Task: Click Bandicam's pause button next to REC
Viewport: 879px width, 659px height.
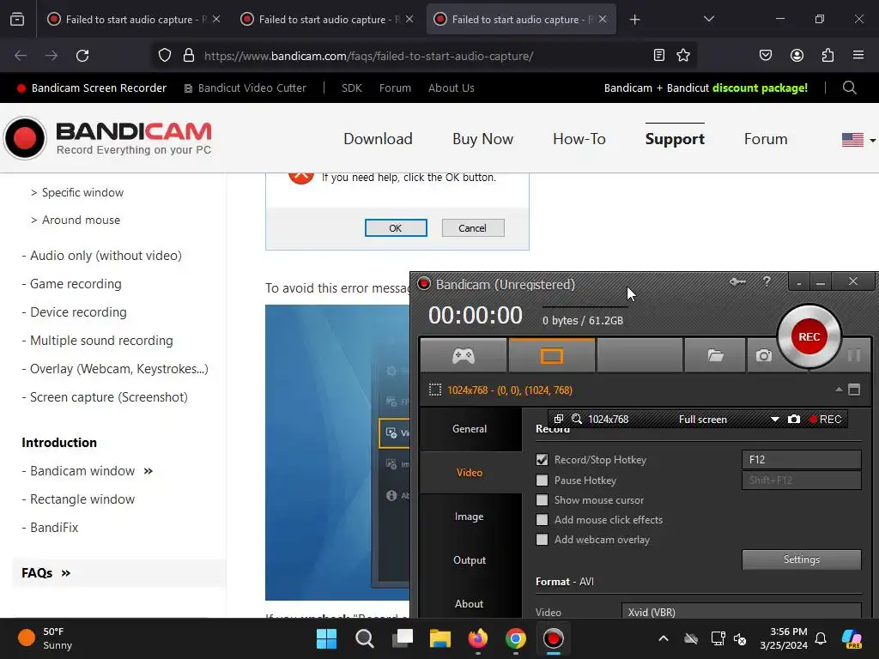Action: point(854,355)
